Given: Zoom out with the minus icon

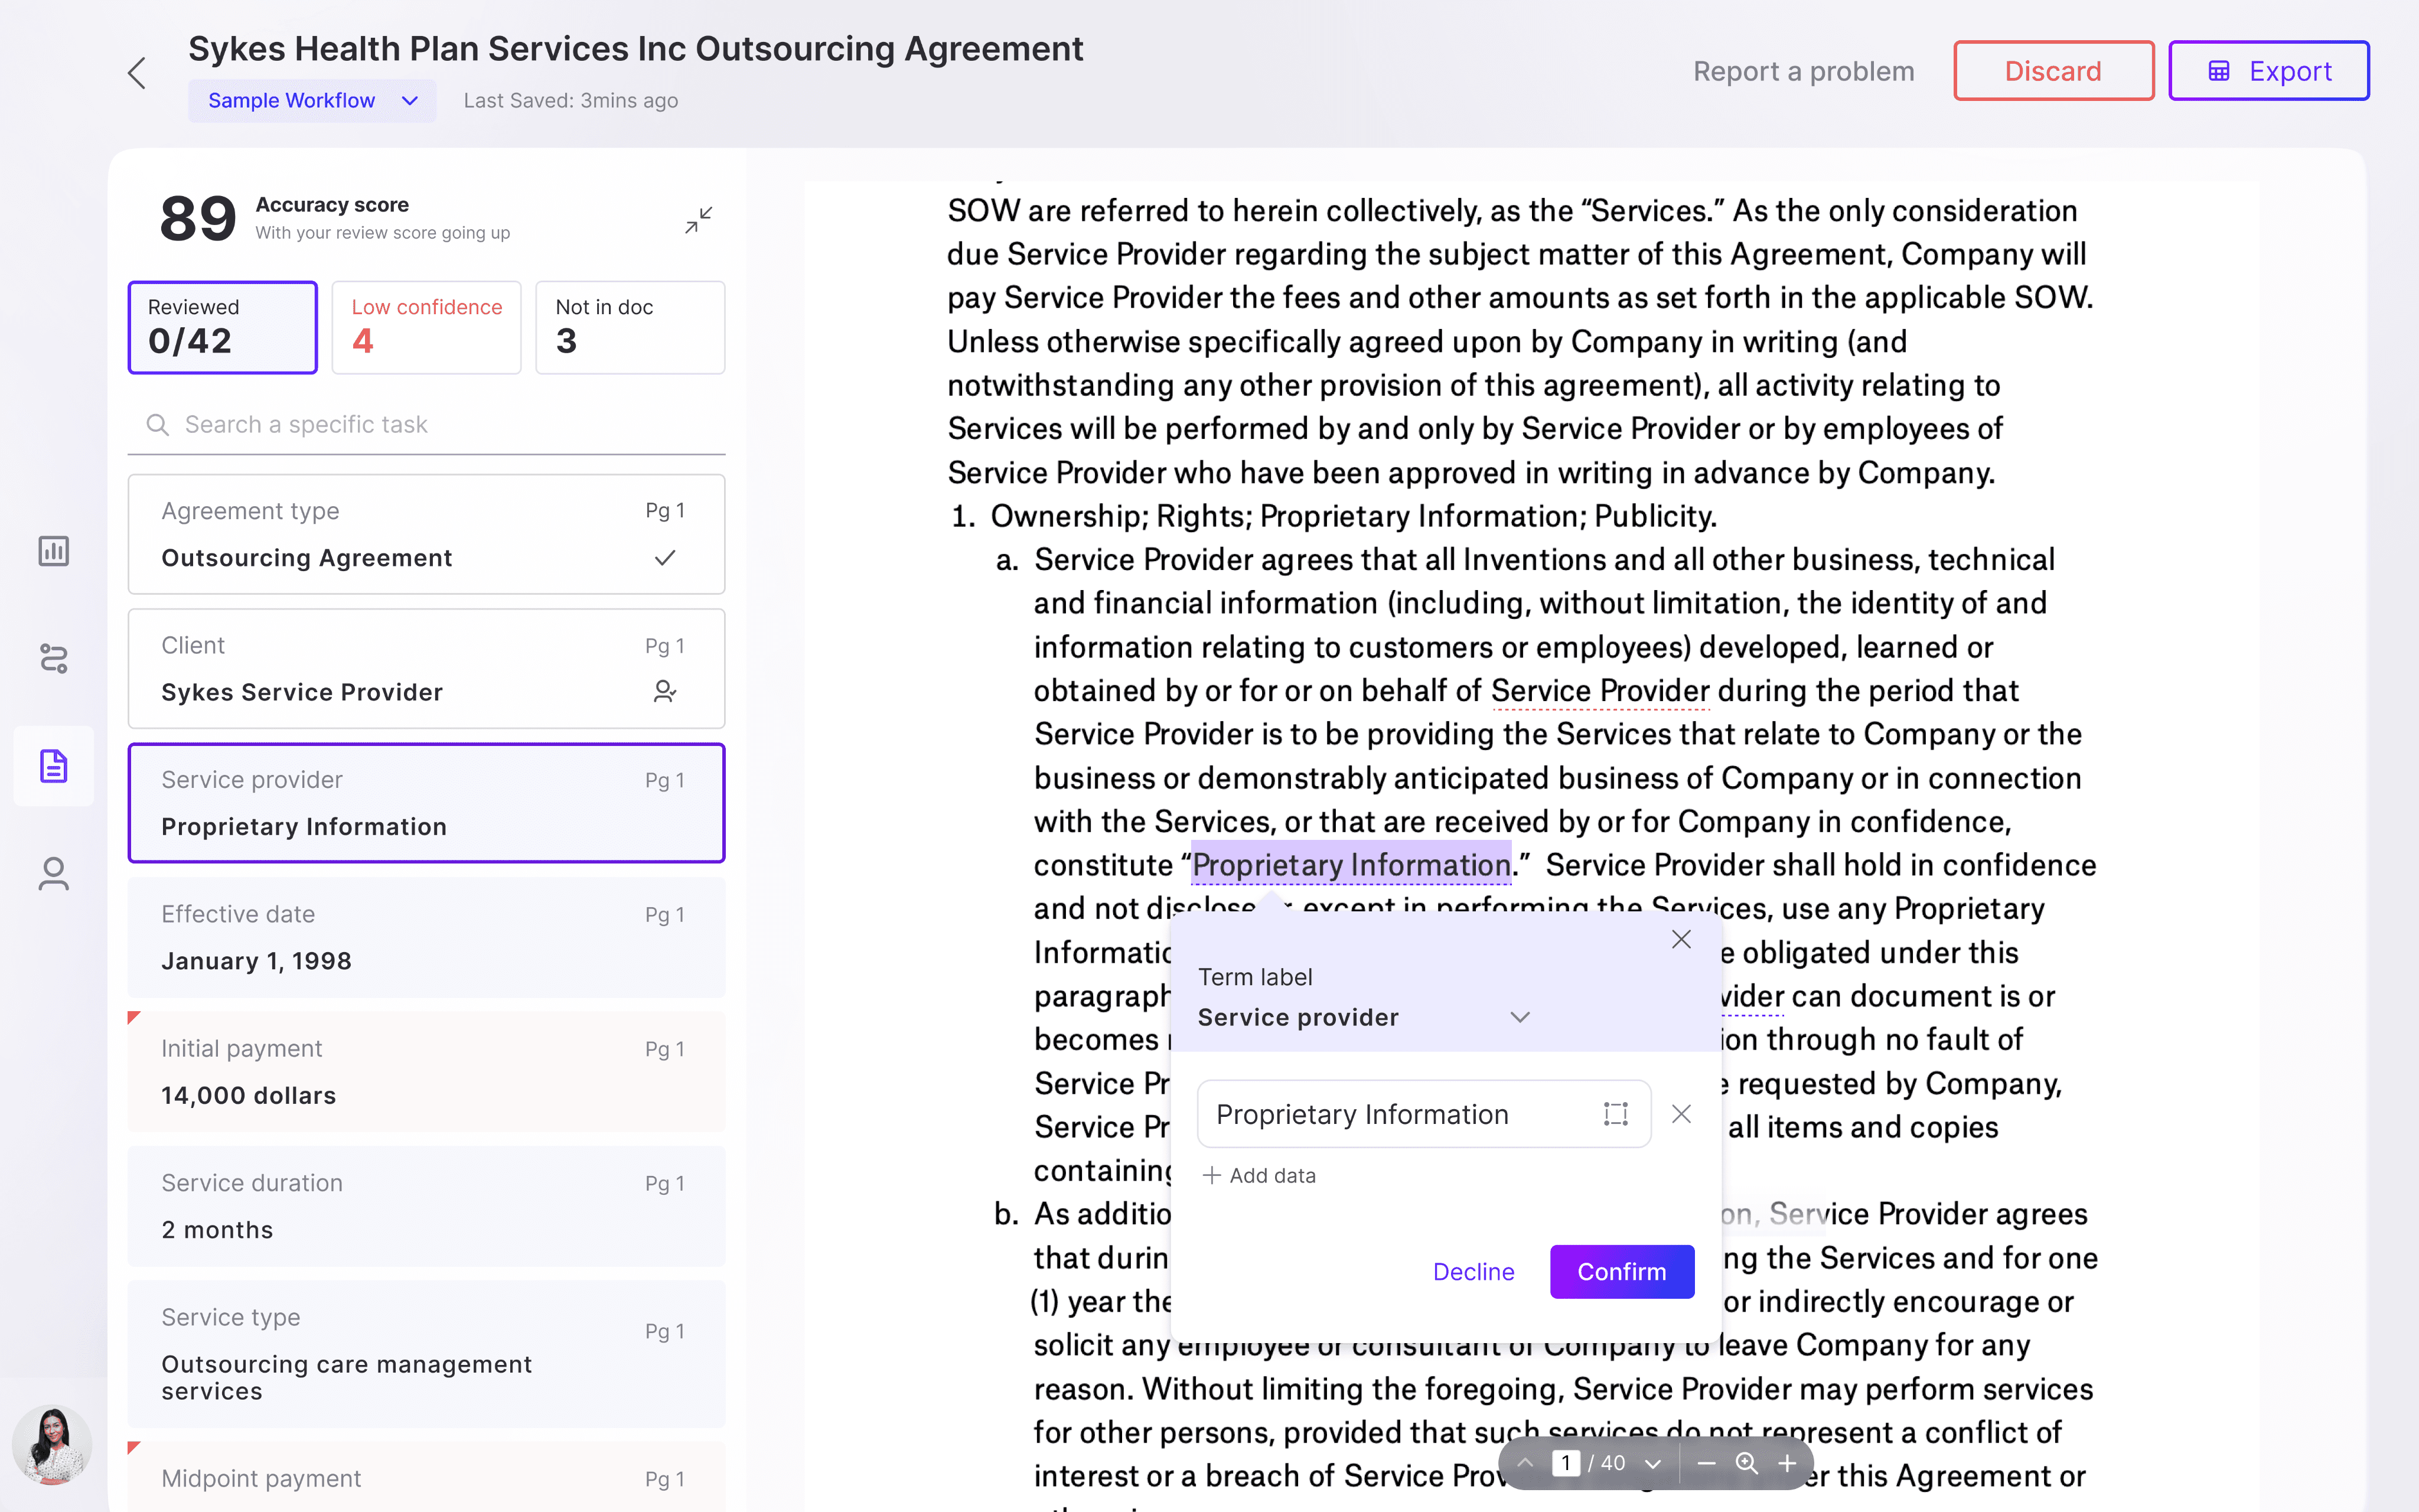Looking at the screenshot, I should point(1706,1463).
